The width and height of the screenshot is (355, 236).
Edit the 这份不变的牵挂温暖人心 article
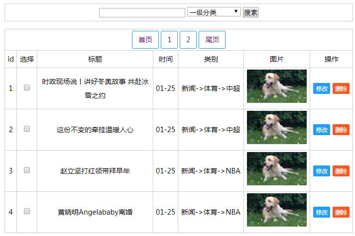322,130
